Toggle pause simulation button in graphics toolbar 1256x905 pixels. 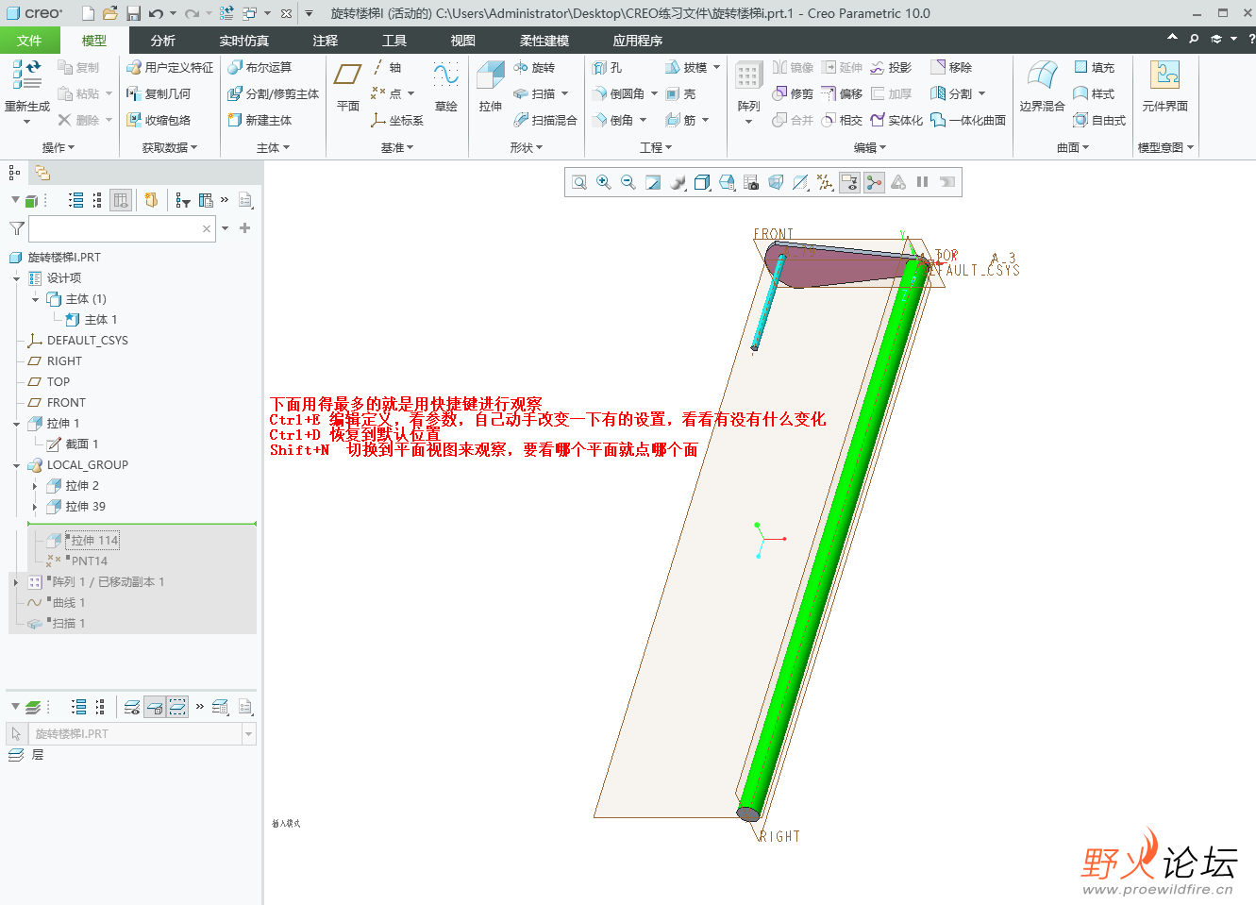coord(922,182)
